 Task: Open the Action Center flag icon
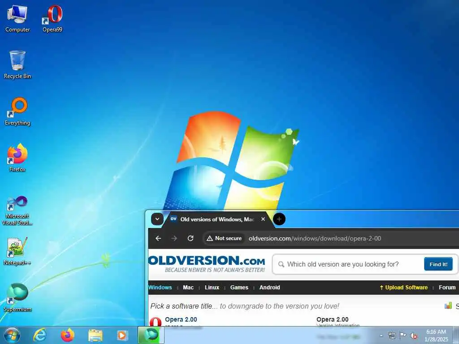(x=403, y=335)
